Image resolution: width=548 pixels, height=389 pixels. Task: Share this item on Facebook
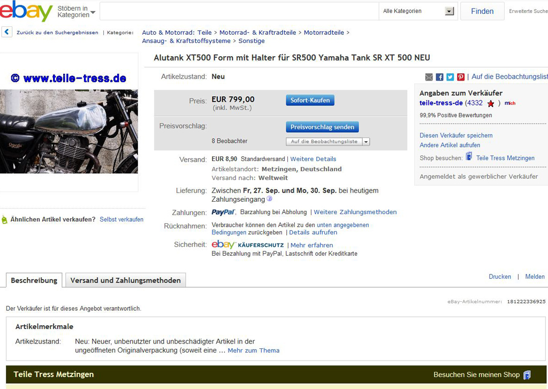tap(439, 77)
